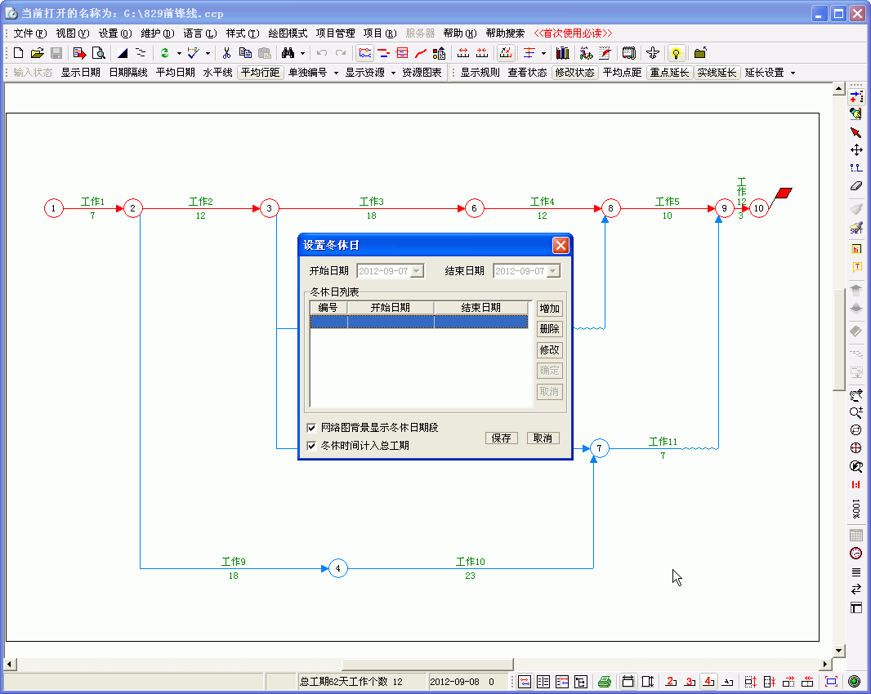Viewport: 871px width, 694px height.
Task: Open the <<首次使用必读>> link
Action: tap(573, 33)
